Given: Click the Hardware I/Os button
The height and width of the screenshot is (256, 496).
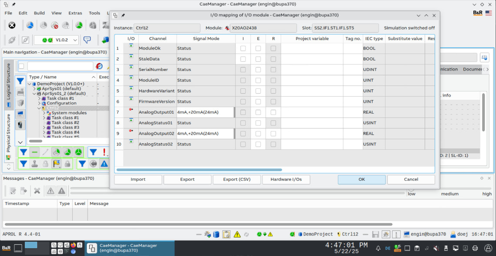Looking at the screenshot, I should [286, 179].
